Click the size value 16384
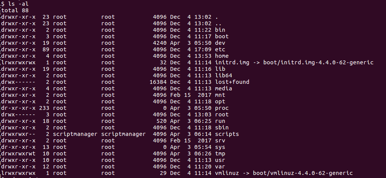 pyautogui.click(x=158, y=82)
